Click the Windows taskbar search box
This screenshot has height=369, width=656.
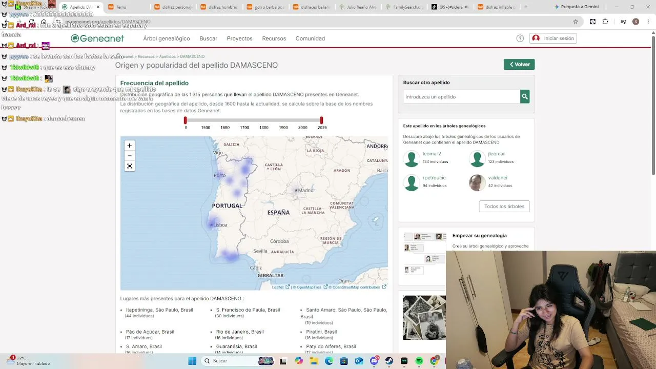(238, 361)
